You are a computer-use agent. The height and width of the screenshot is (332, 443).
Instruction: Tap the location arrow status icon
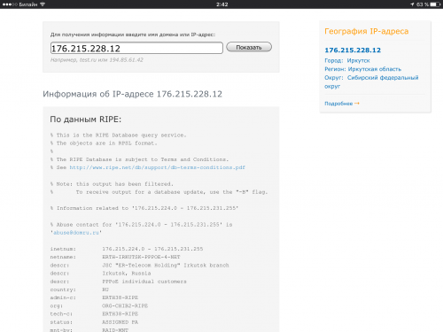point(412,4)
